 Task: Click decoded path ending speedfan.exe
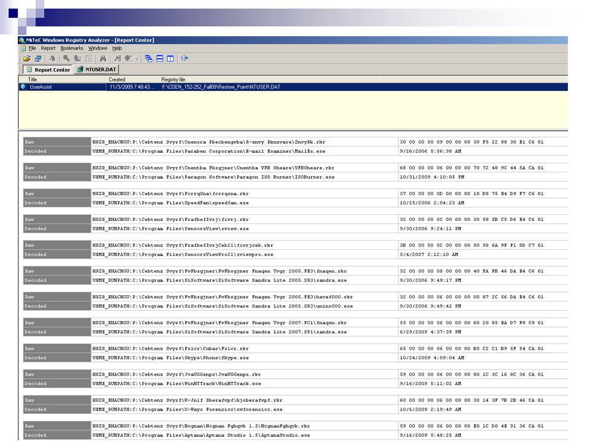(170, 203)
